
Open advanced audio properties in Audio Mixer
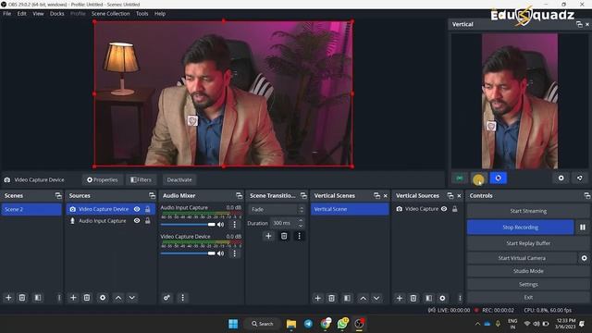[x=166, y=298]
